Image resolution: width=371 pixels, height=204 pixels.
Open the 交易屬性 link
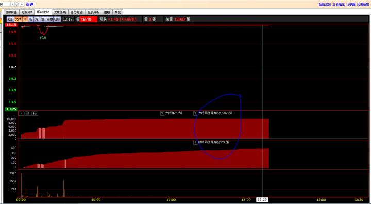[339, 4]
